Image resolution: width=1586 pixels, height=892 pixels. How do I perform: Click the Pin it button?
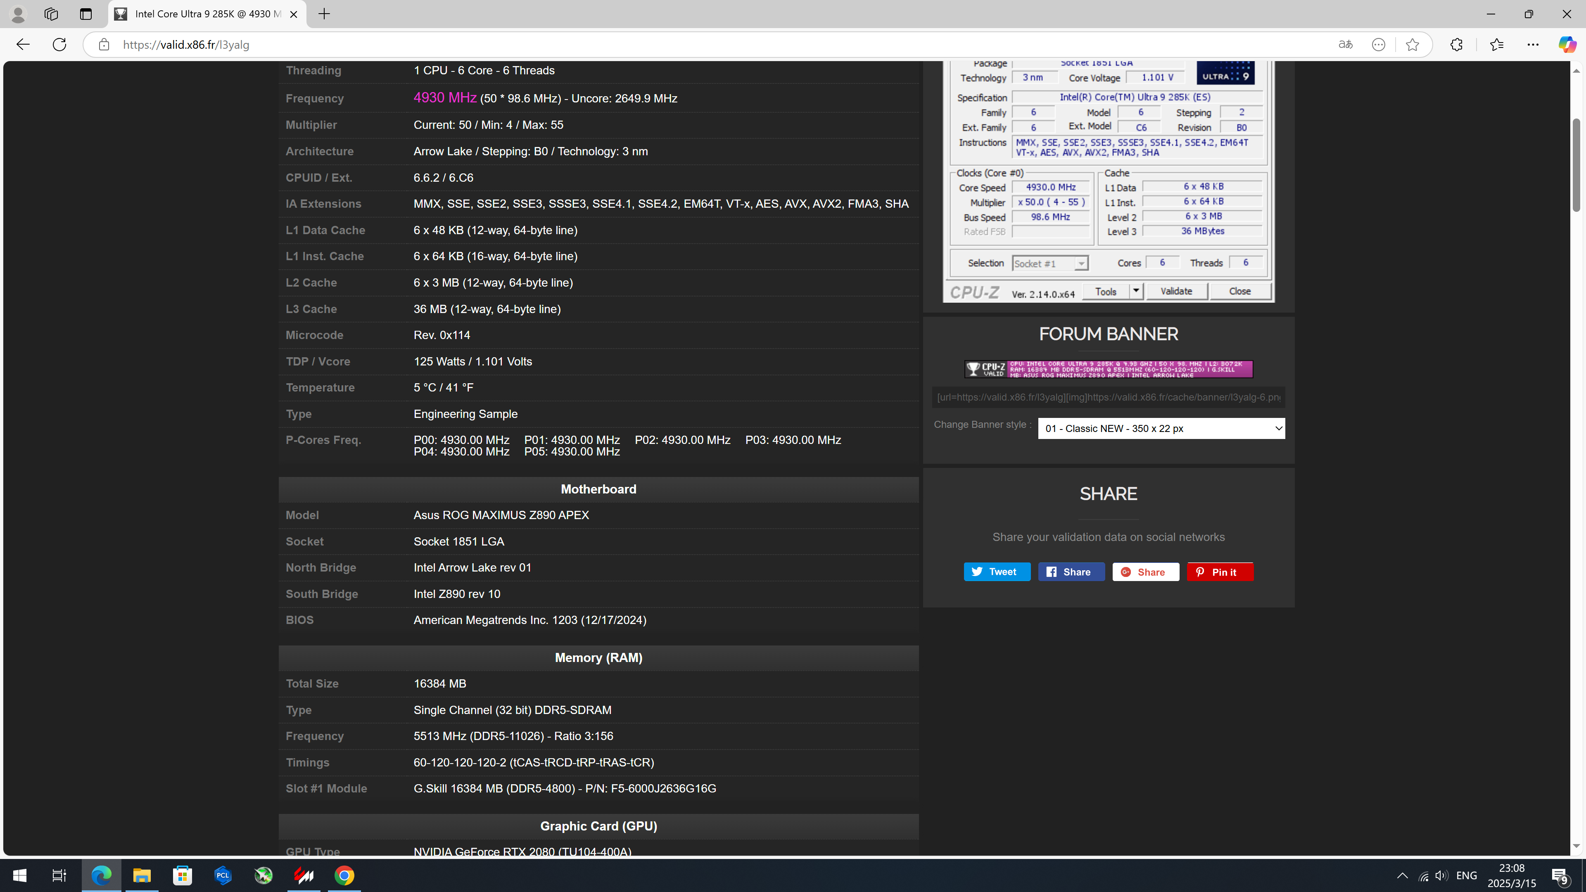coord(1220,572)
